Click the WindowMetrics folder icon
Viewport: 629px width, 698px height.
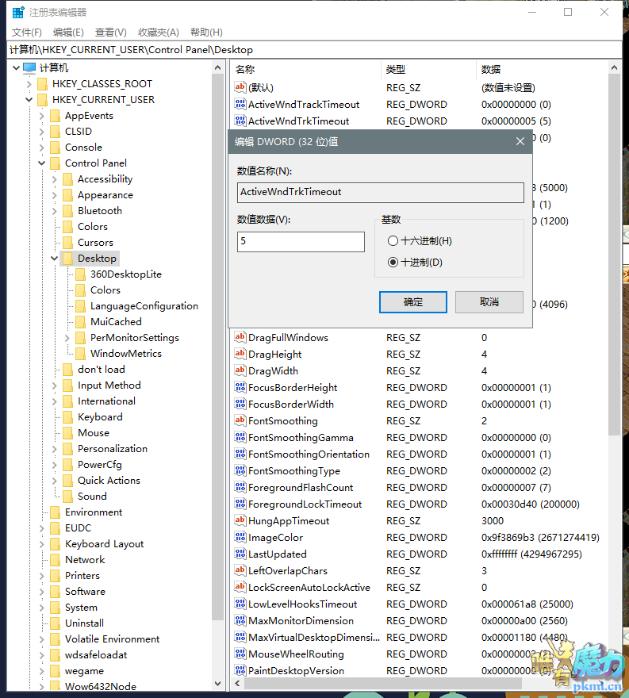(x=80, y=354)
